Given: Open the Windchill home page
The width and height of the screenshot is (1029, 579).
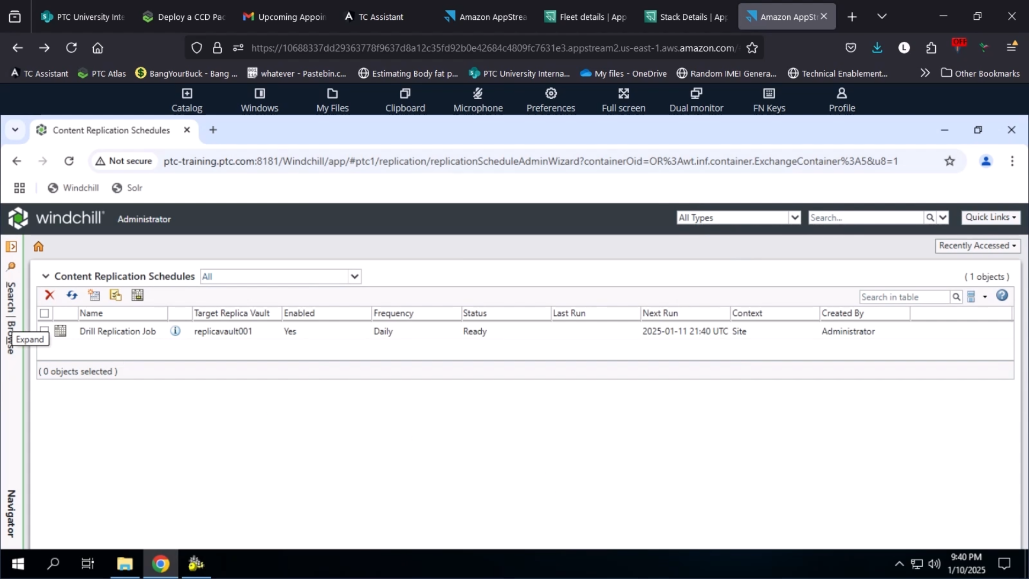Looking at the screenshot, I should (x=38, y=246).
